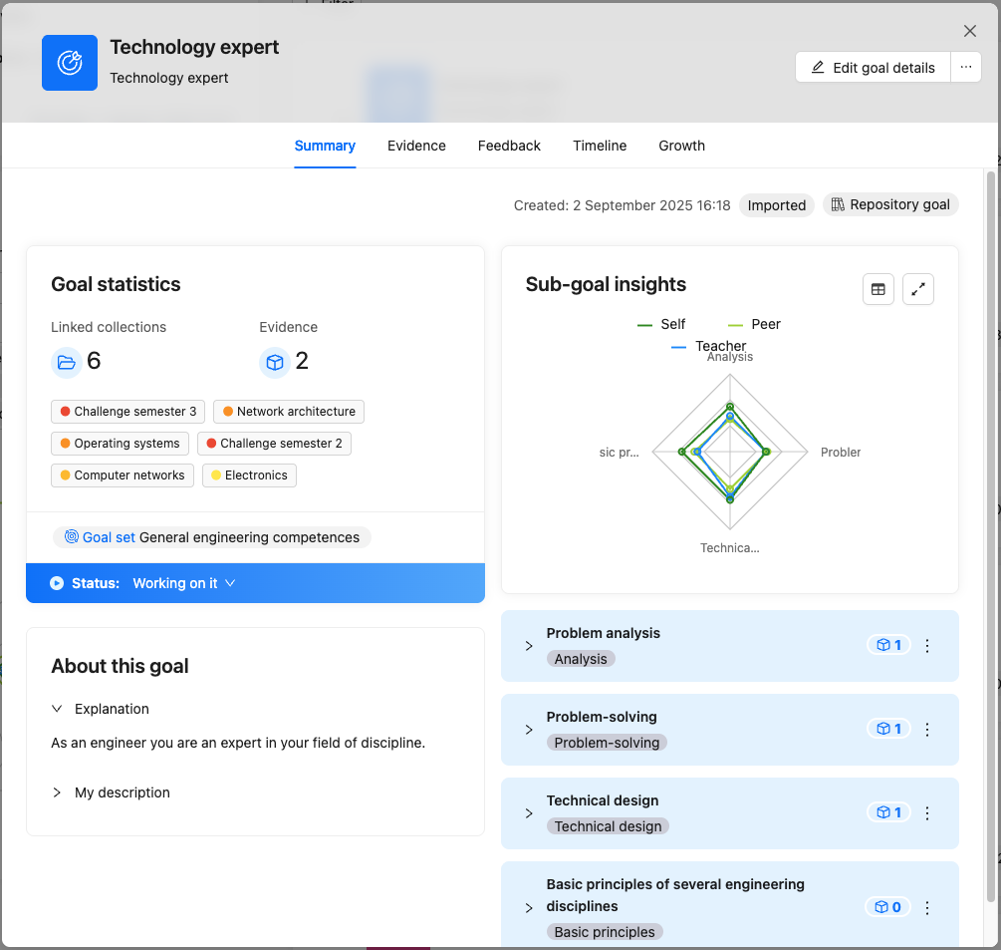1001x950 pixels.
Task: Expand the Problem analysis sub-goal
Action: pos(529,646)
